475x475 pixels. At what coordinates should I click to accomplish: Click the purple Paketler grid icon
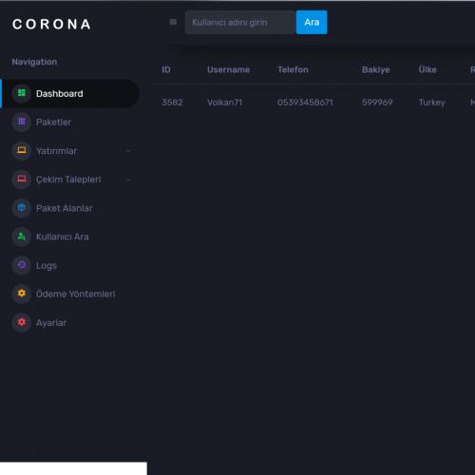(x=22, y=122)
